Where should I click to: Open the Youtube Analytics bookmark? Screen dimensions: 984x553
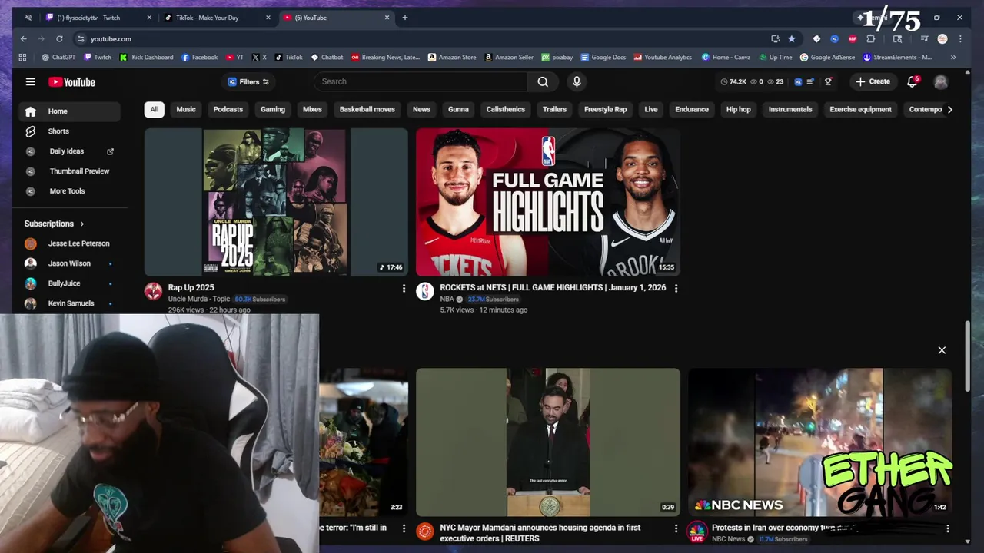click(x=663, y=57)
